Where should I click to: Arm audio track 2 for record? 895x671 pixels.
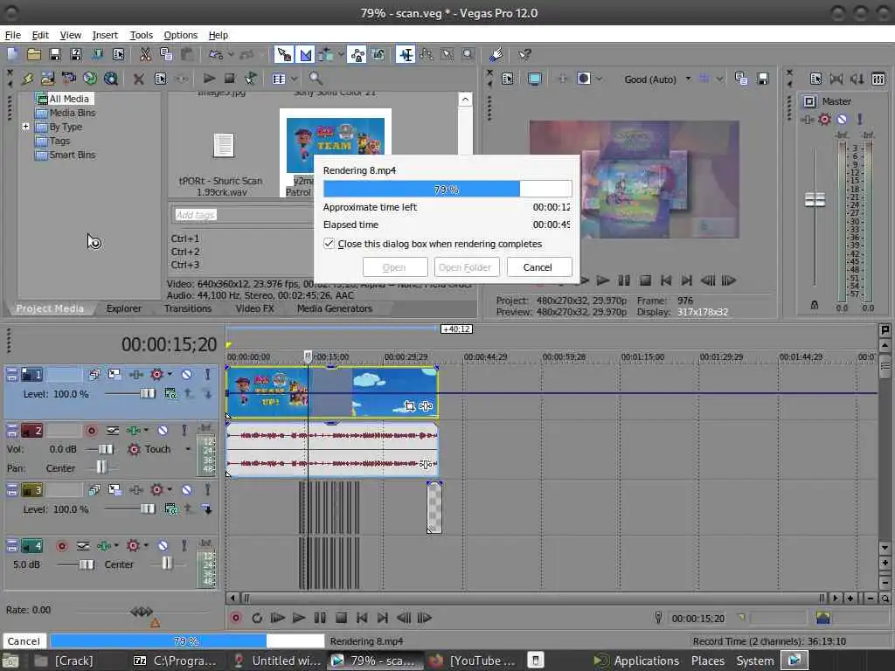pyautogui.click(x=91, y=430)
